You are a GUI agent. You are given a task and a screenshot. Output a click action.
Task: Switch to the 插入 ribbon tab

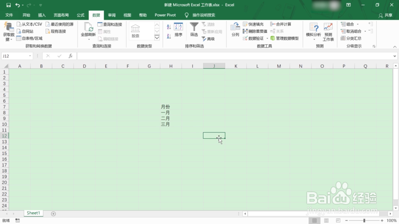(x=42, y=15)
